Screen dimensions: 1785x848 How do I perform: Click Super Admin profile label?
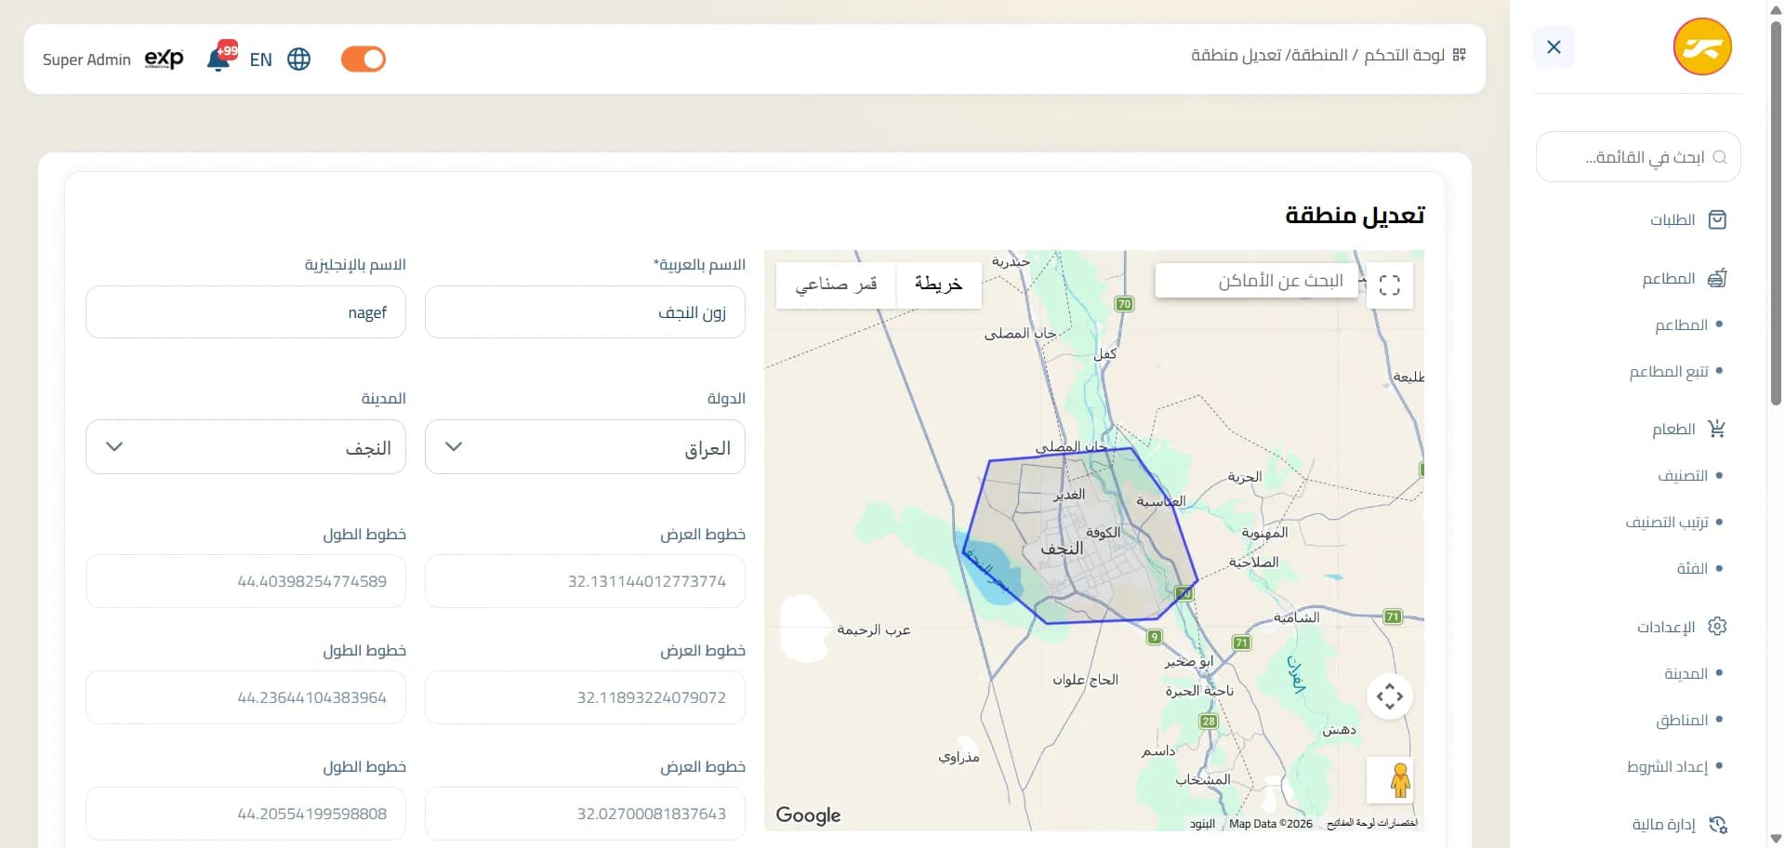(86, 60)
